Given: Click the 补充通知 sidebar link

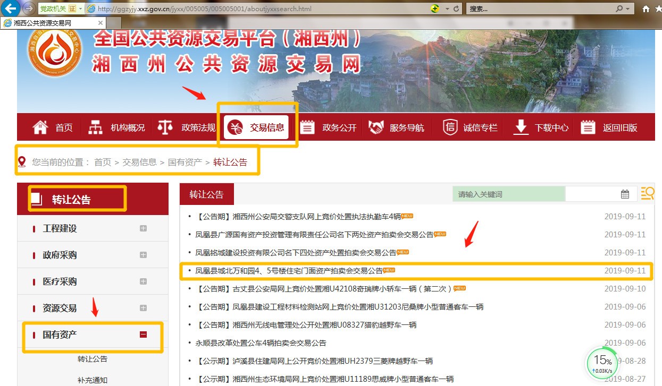Looking at the screenshot, I should (x=93, y=380).
